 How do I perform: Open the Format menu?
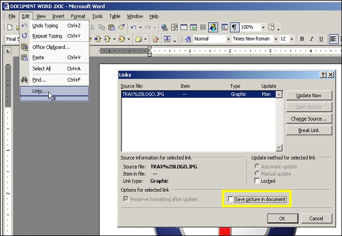tap(78, 17)
